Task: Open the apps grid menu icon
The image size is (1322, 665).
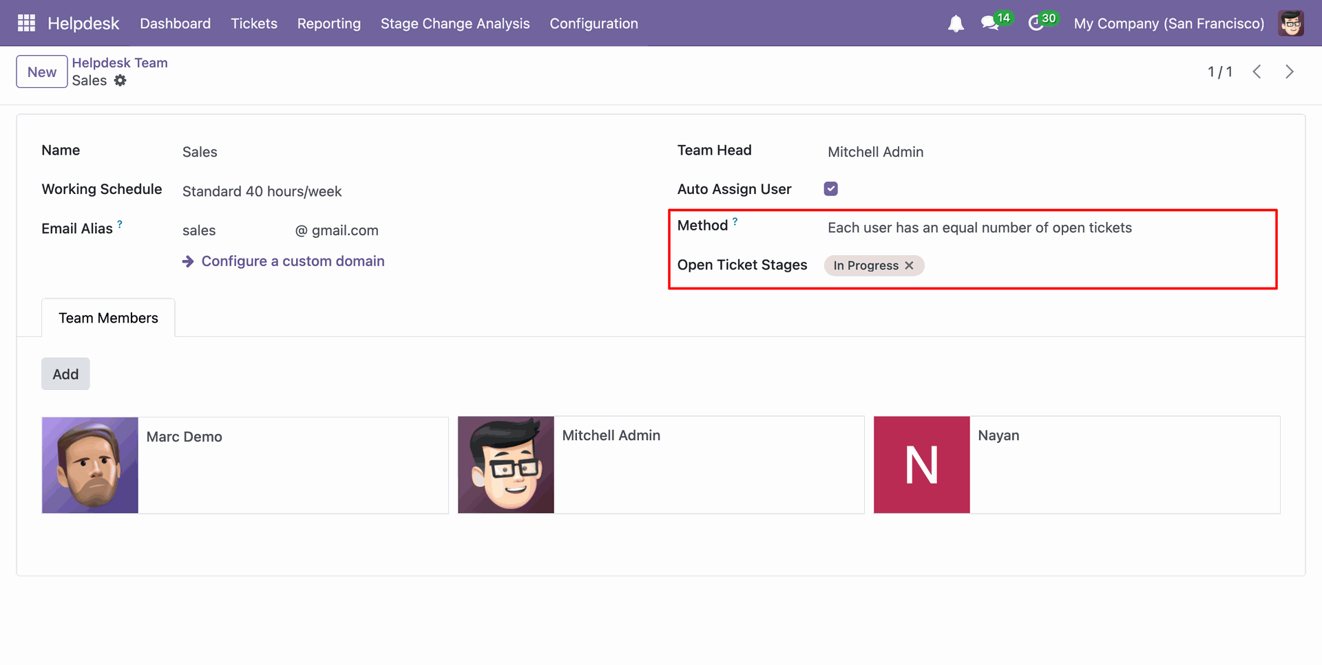Action: point(26,23)
